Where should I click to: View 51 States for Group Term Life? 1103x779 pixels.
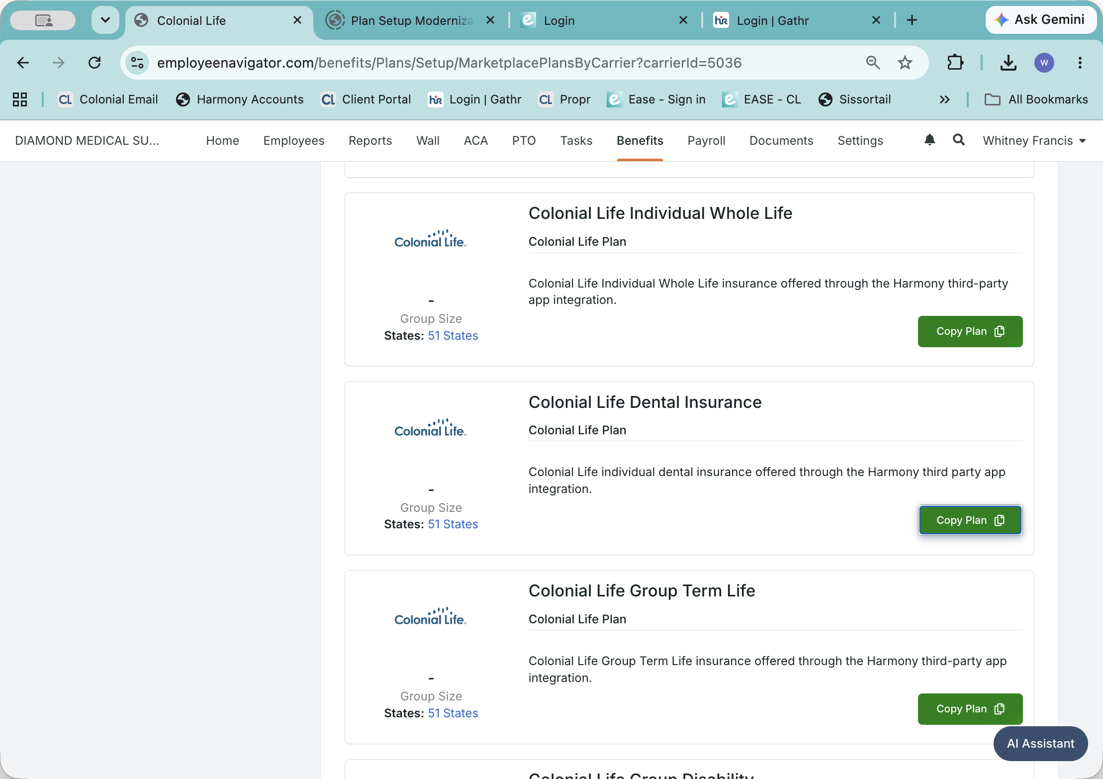pos(453,713)
